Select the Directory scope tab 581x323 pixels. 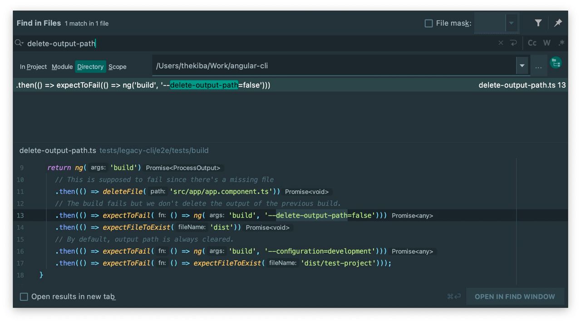click(x=90, y=67)
